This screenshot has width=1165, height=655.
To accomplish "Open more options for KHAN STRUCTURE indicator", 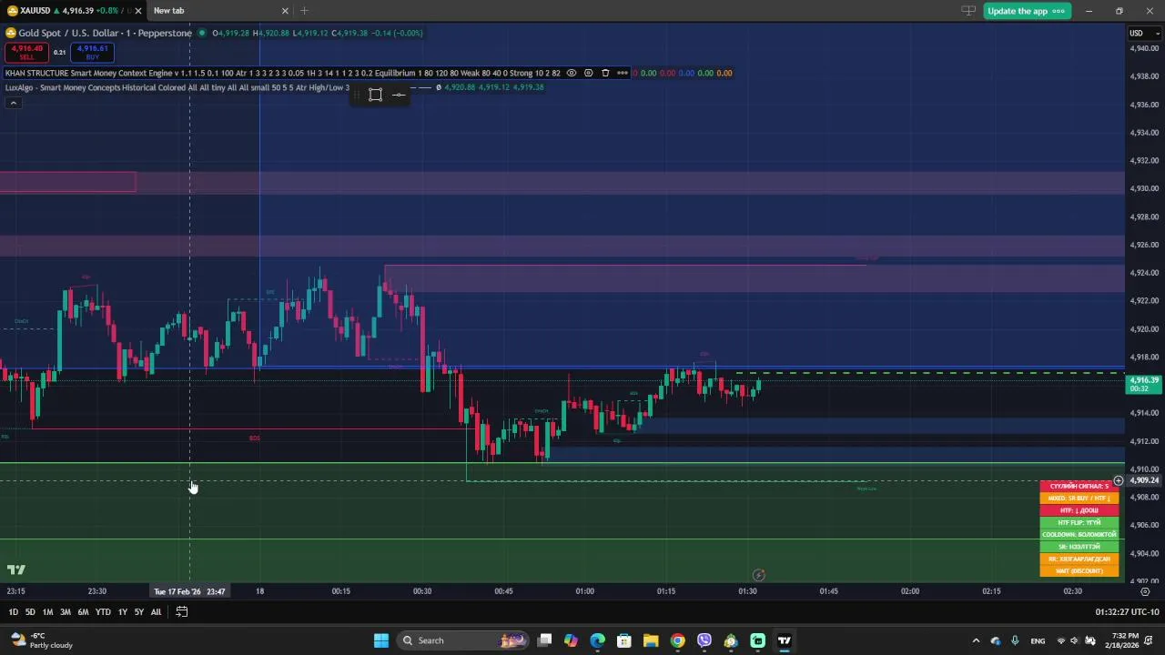I will [623, 73].
